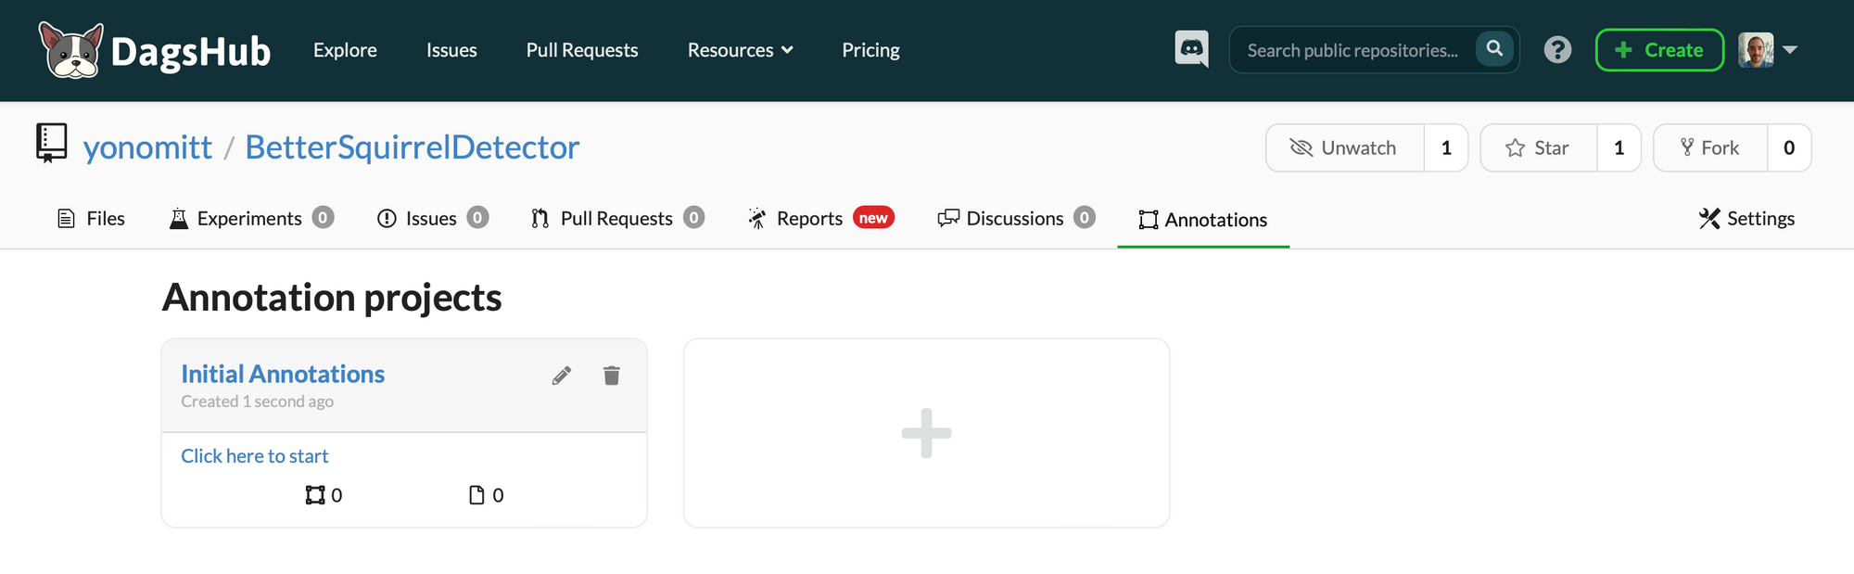The image size is (1854, 574).
Task: Click the green Create button
Action: [1659, 50]
